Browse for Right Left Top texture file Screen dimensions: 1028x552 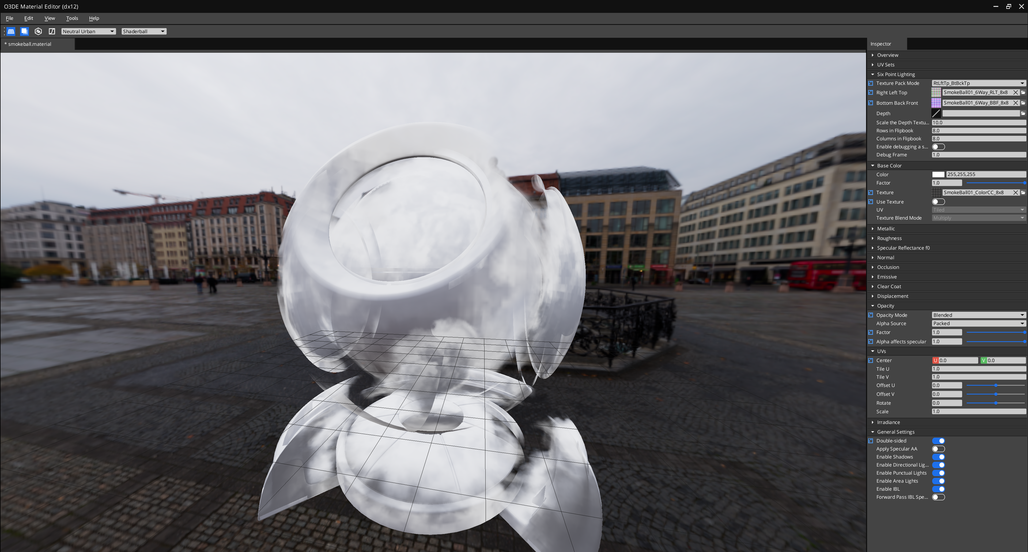1023,93
